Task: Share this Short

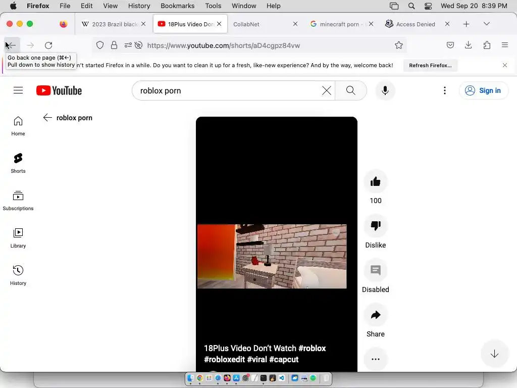Action: (375, 315)
